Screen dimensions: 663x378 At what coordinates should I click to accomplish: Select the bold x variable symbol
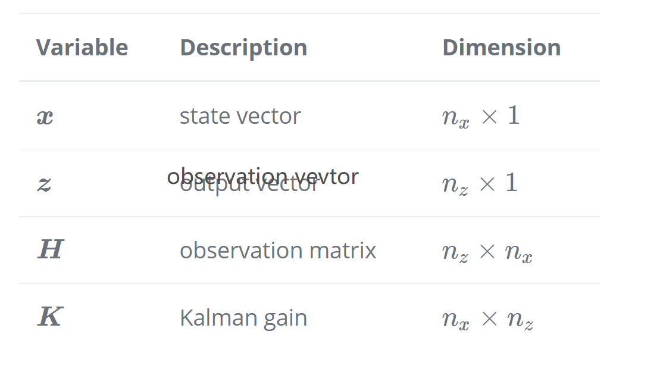point(45,117)
